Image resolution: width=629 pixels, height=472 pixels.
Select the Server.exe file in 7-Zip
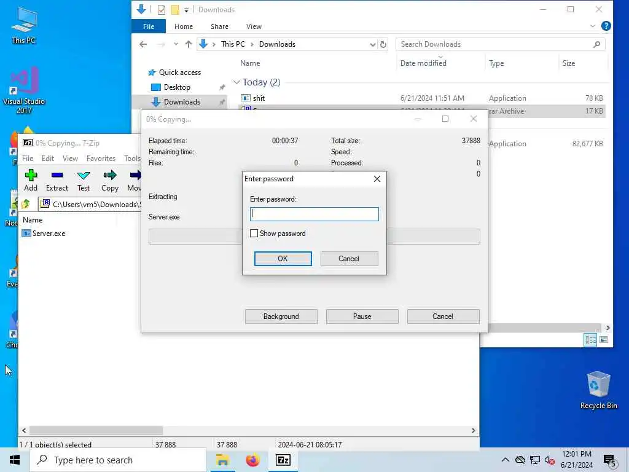pyautogui.click(x=44, y=233)
